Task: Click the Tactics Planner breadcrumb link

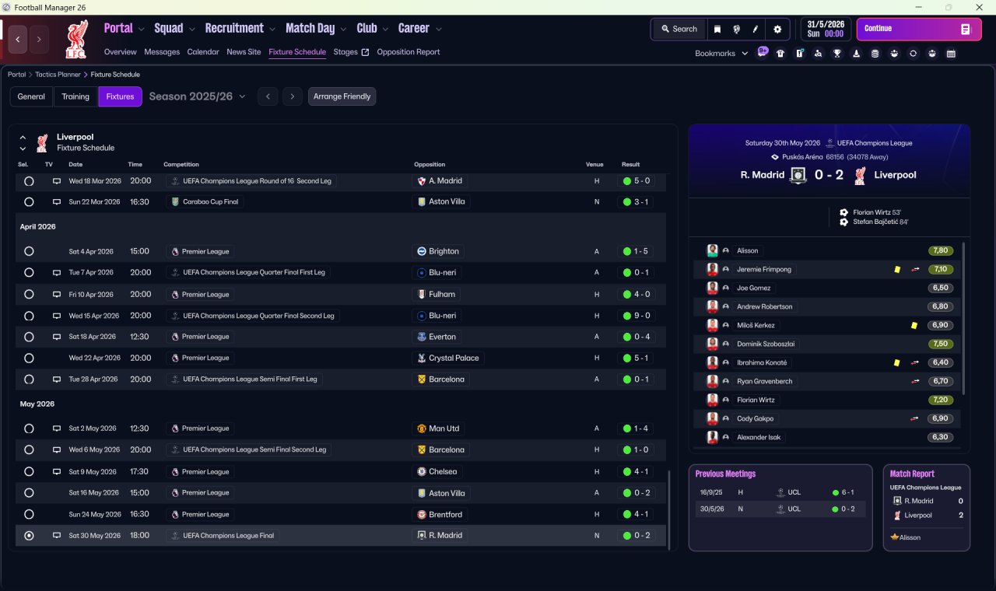Action: (x=58, y=75)
